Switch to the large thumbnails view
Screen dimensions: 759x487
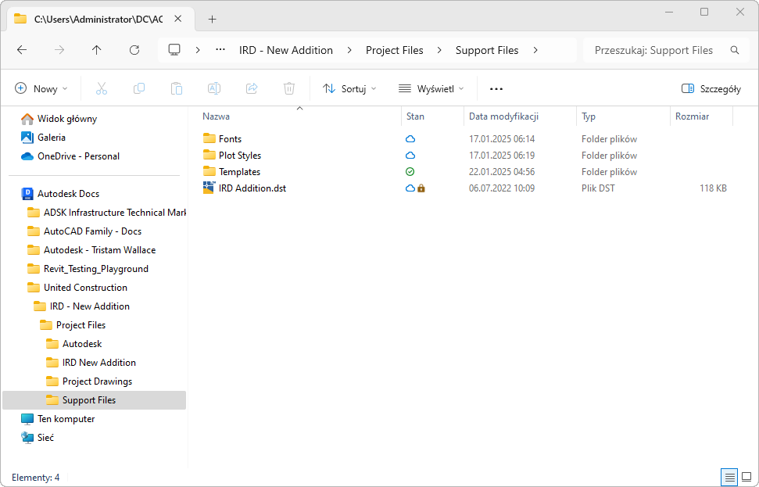pyautogui.click(x=746, y=477)
